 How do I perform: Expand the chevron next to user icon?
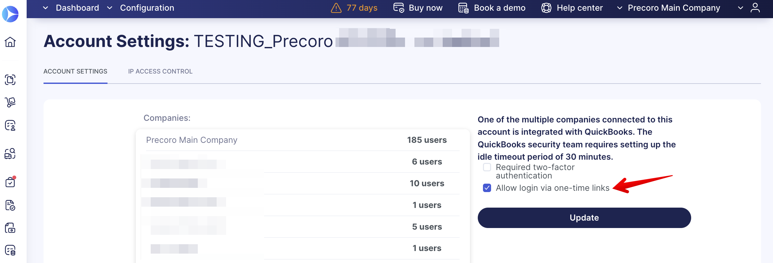coord(741,8)
